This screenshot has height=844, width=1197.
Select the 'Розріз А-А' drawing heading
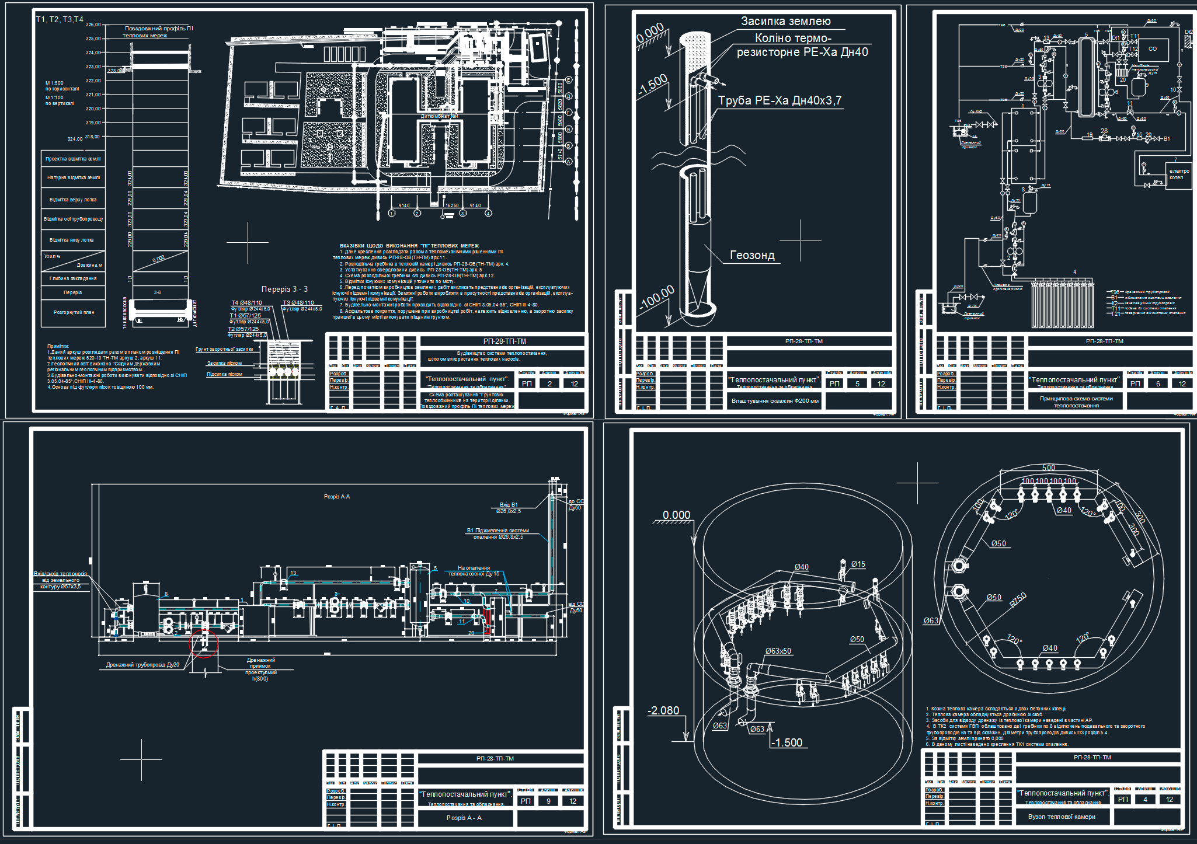[x=337, y=497]
